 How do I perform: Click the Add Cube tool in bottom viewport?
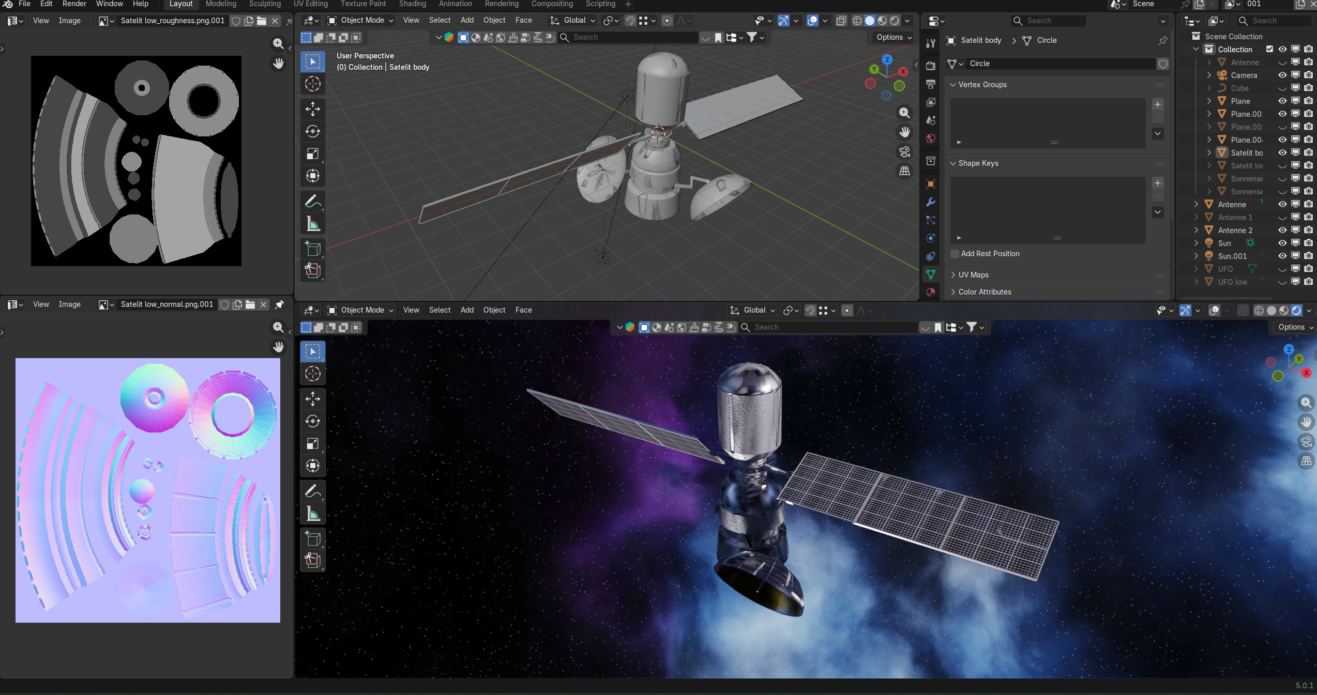click(312, 538)
